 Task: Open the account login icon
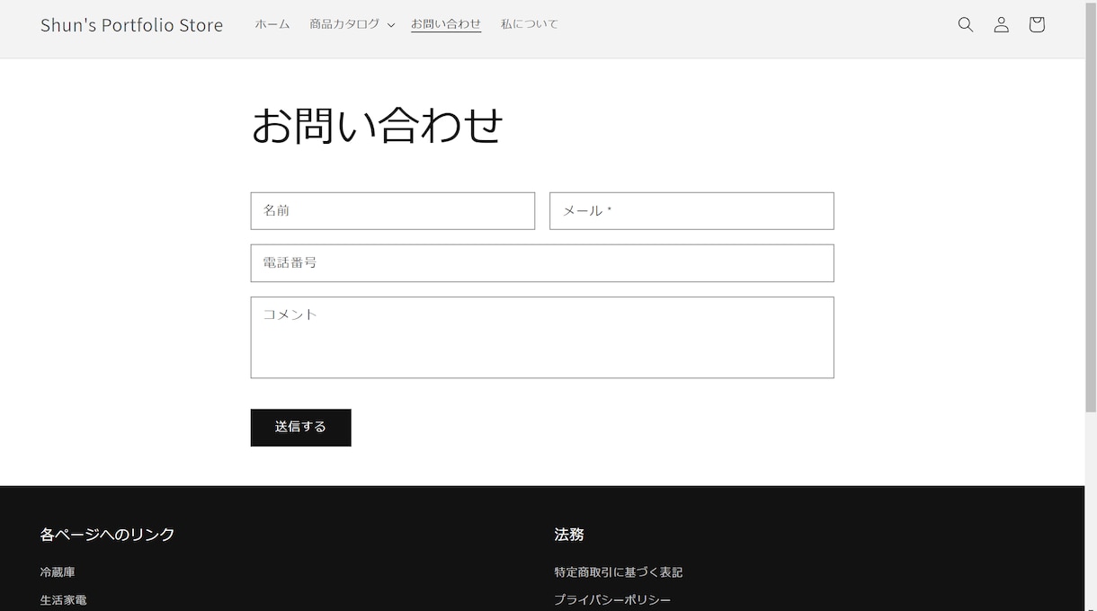(1001, 25)
